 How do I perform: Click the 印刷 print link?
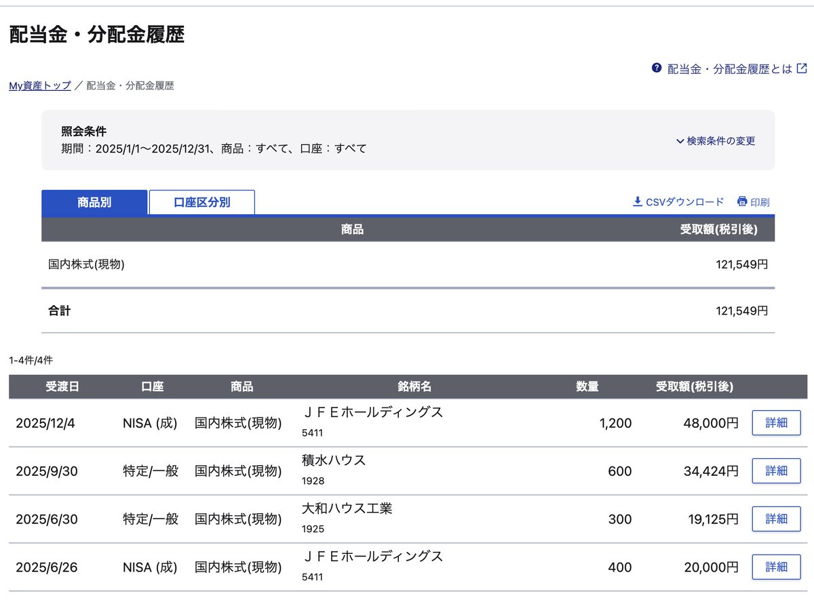click(761, 201)
